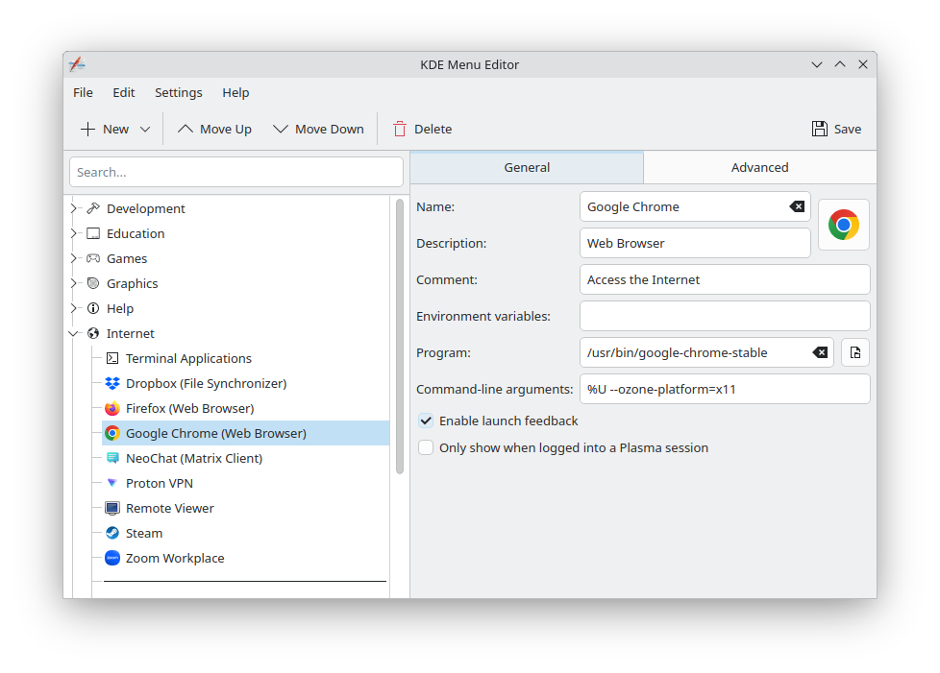940x673 pixels.
Task: Select Dropbox (File Synchronizer) entry text
Action: point(207,383)
